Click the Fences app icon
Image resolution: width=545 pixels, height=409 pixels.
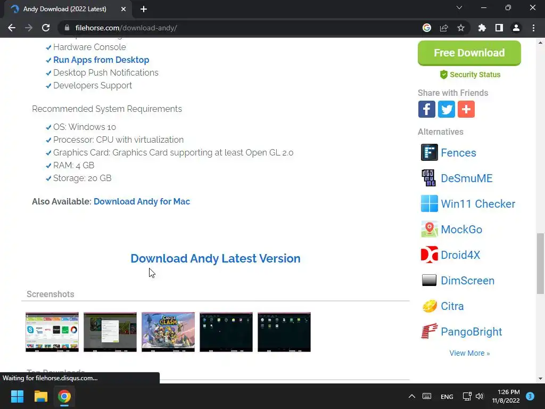(x=430, y=152)
